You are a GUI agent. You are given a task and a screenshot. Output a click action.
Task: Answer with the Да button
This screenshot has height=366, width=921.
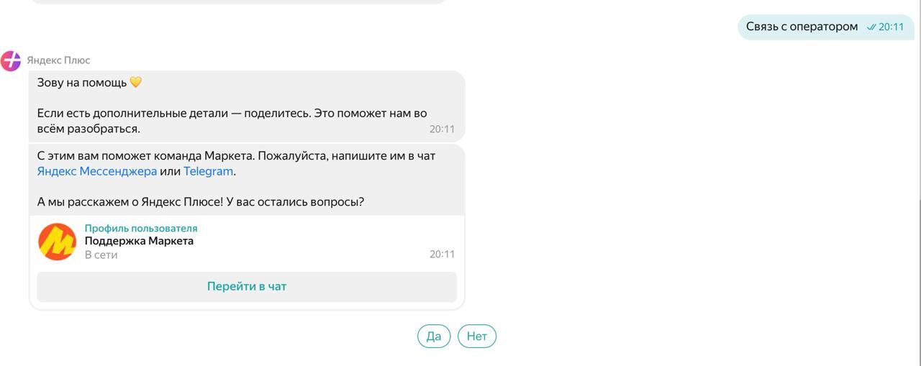point(434,336)
